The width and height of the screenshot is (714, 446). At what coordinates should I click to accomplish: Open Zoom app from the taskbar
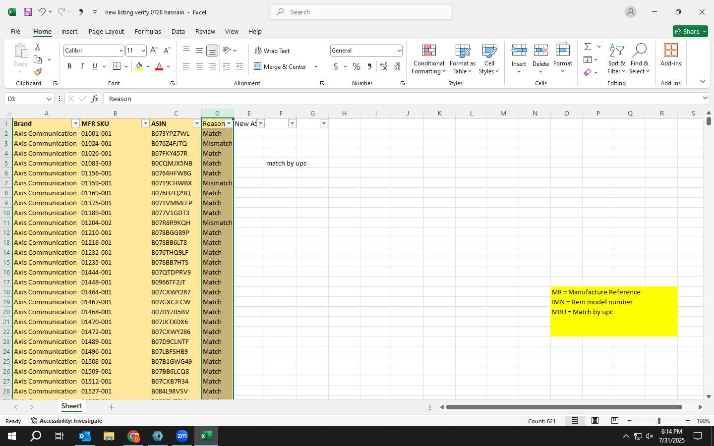pyautogui.click(x=182, y=436)
